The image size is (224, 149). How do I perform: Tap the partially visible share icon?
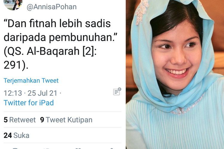[x=112, y=148]
